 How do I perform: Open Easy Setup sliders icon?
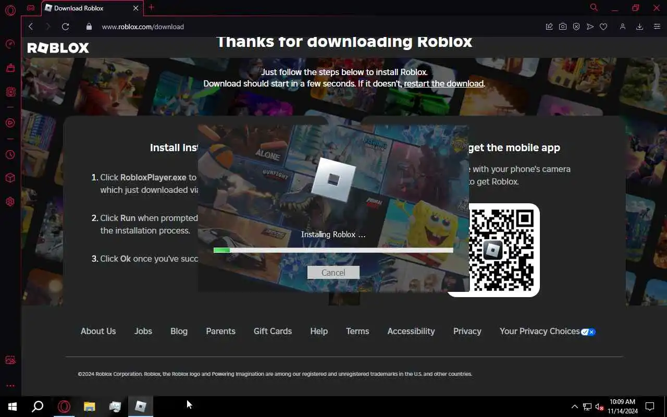657,27
